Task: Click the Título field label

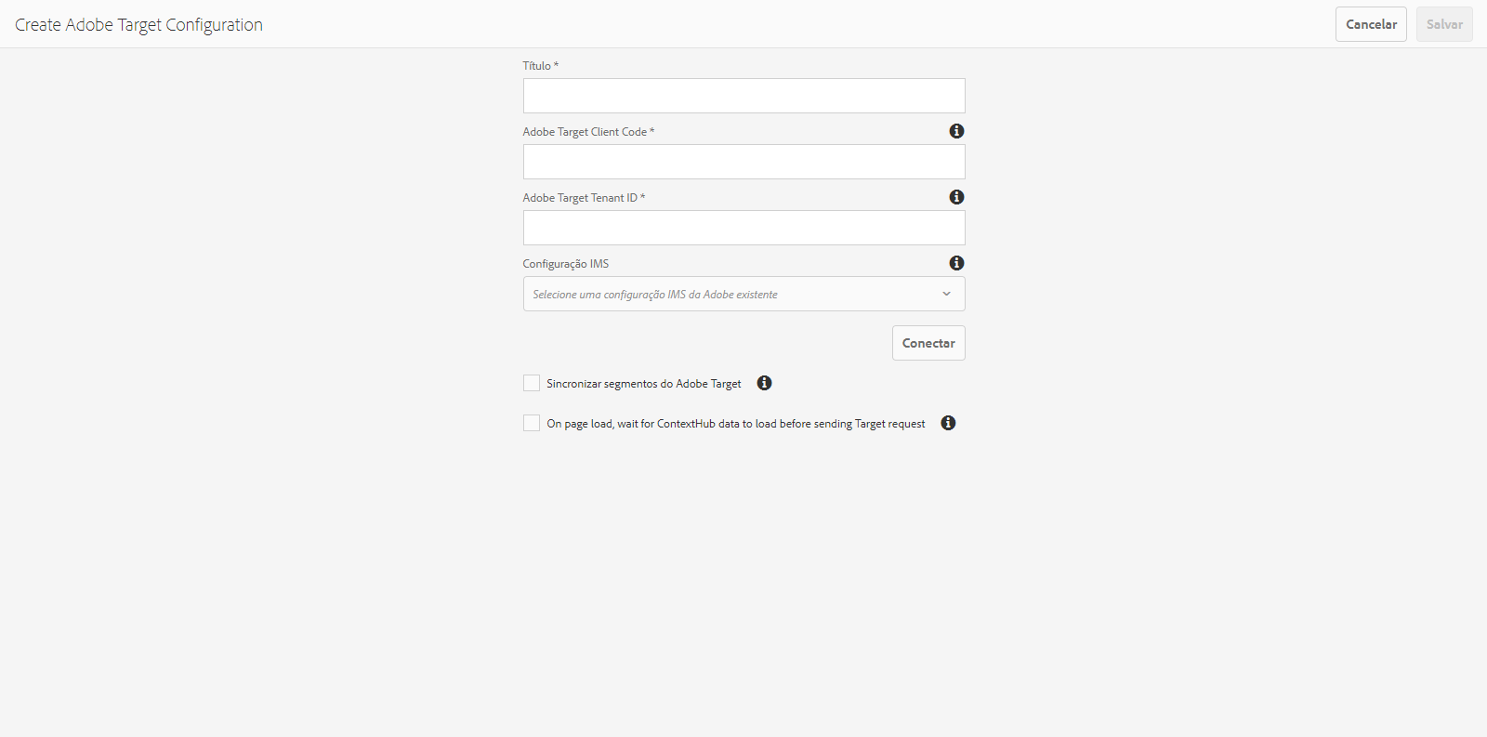Action: click(541, 66)
